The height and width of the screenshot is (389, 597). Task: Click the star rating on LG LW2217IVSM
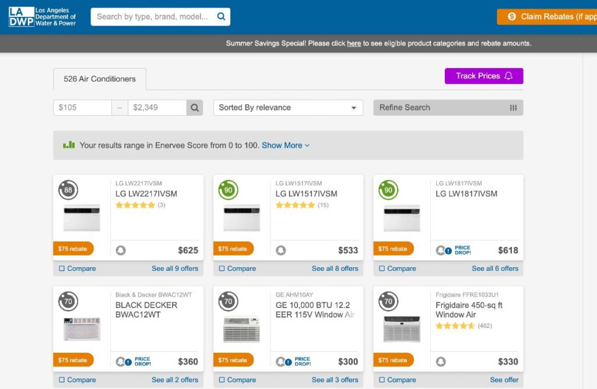click(x=135, y=205)
